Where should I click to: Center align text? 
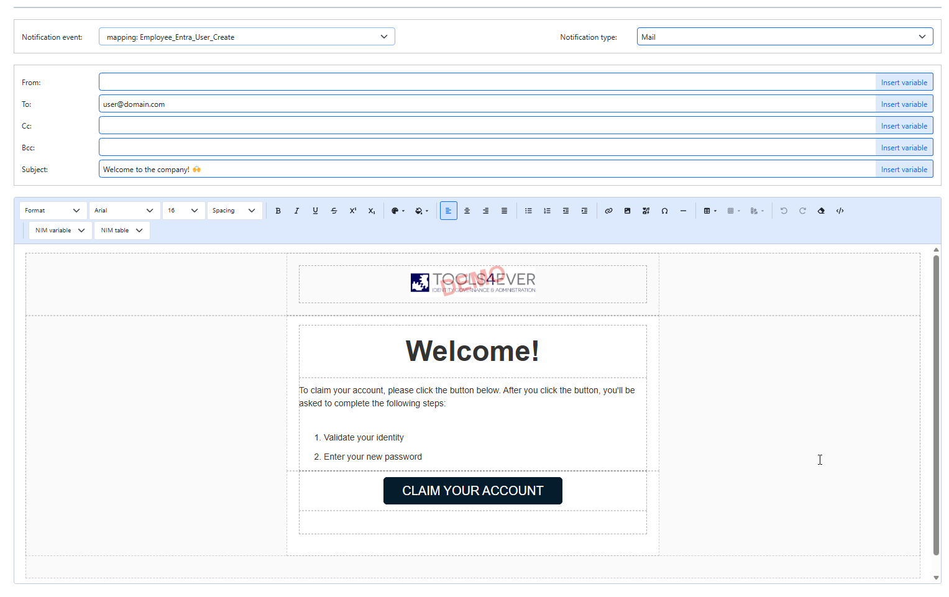[x=467, y=211]
